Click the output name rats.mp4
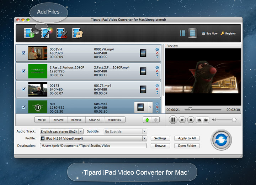Image resolution: width=256 pixels, height=185 pixels. click(101, 104)
